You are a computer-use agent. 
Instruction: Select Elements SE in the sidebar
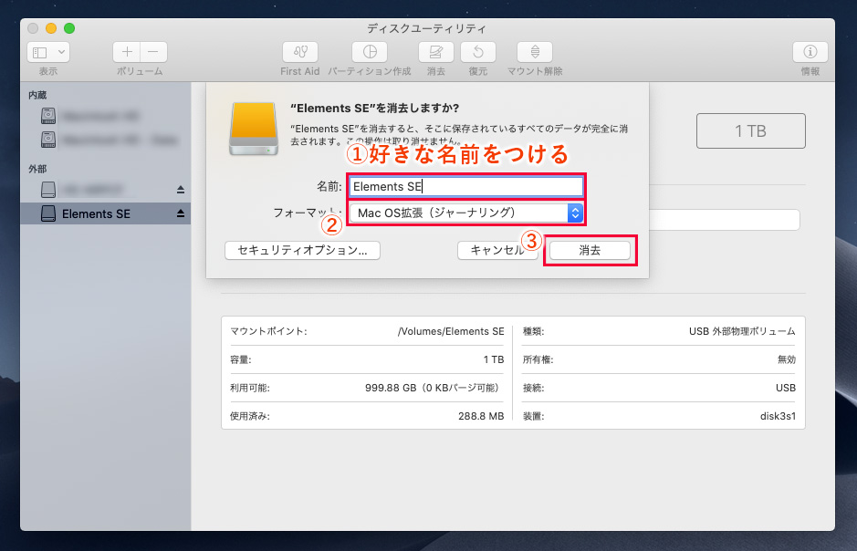tap(96, 213)
